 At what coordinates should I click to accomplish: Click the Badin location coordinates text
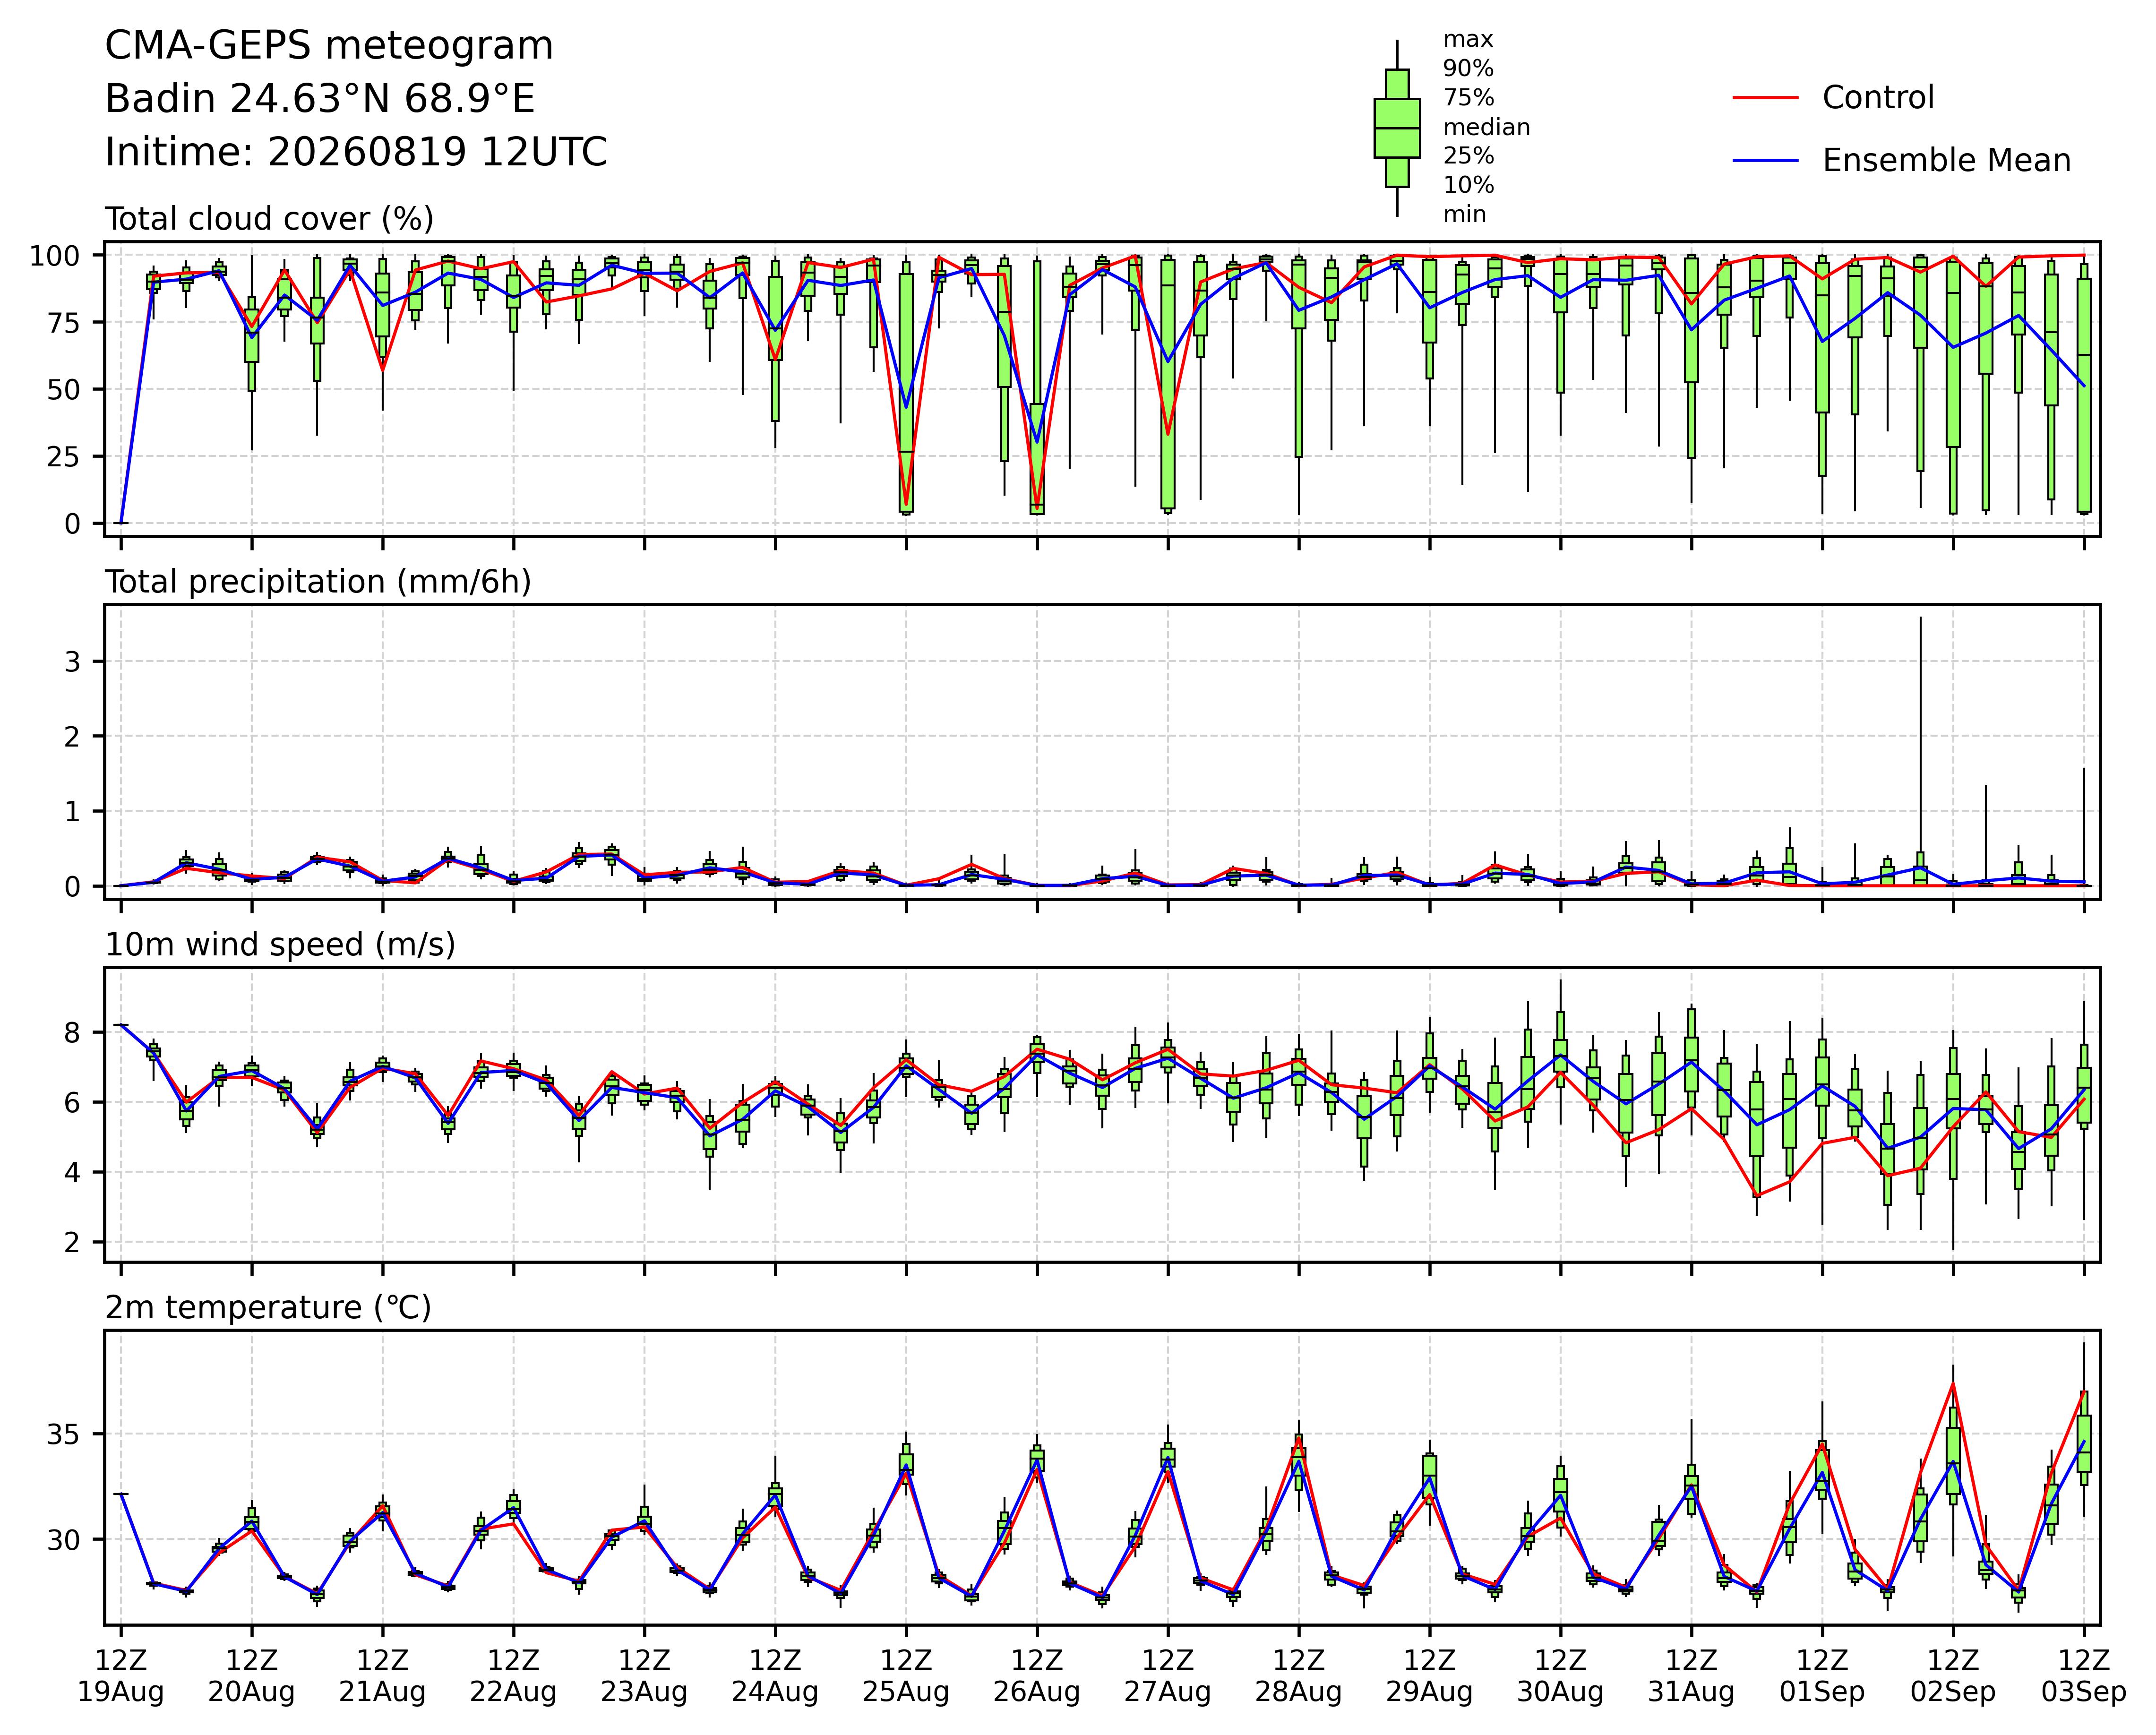pyautogui.click(x=320, y=100)
